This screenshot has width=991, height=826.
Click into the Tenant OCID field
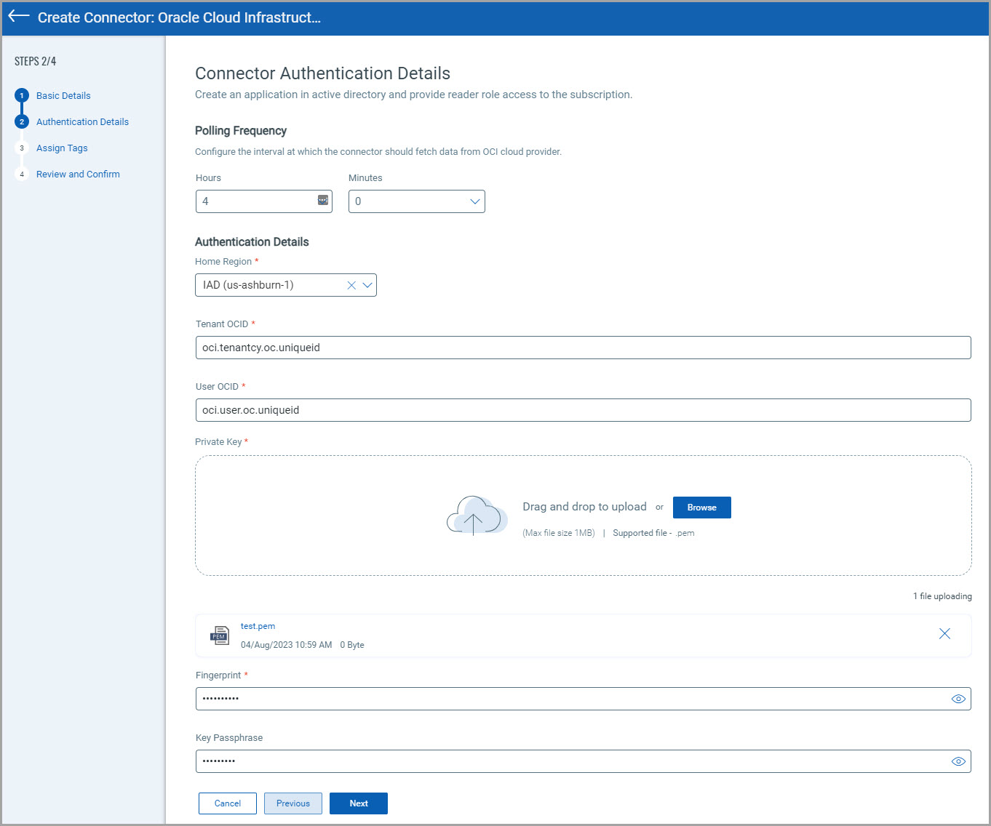[x=583, y=348]
